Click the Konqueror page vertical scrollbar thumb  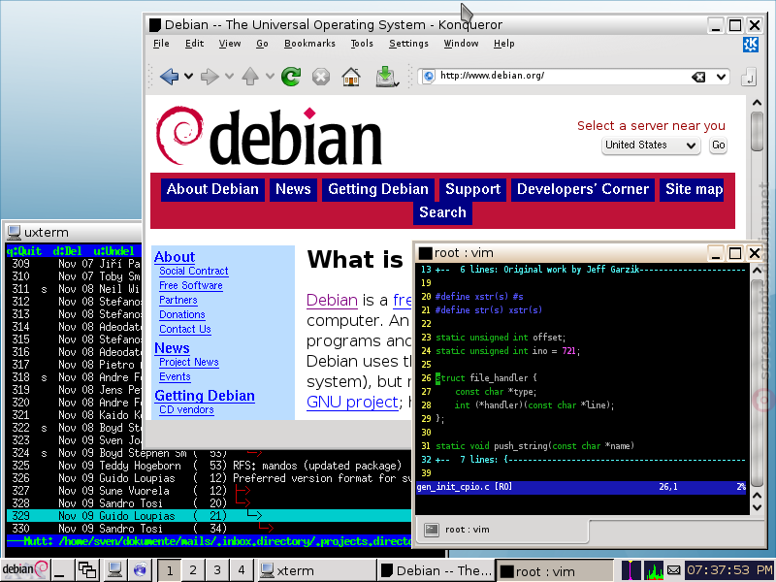tap(757, 131)
